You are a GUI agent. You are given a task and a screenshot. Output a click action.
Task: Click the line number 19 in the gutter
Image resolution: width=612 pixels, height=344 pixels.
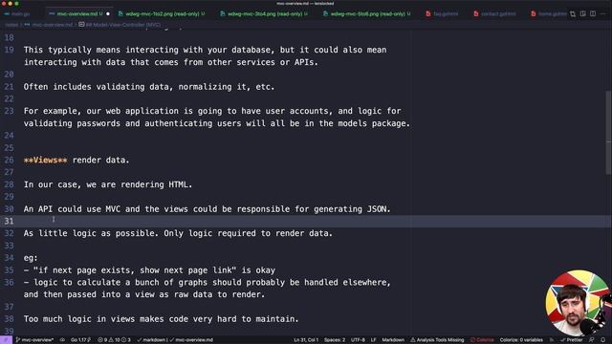click(9, 50)
